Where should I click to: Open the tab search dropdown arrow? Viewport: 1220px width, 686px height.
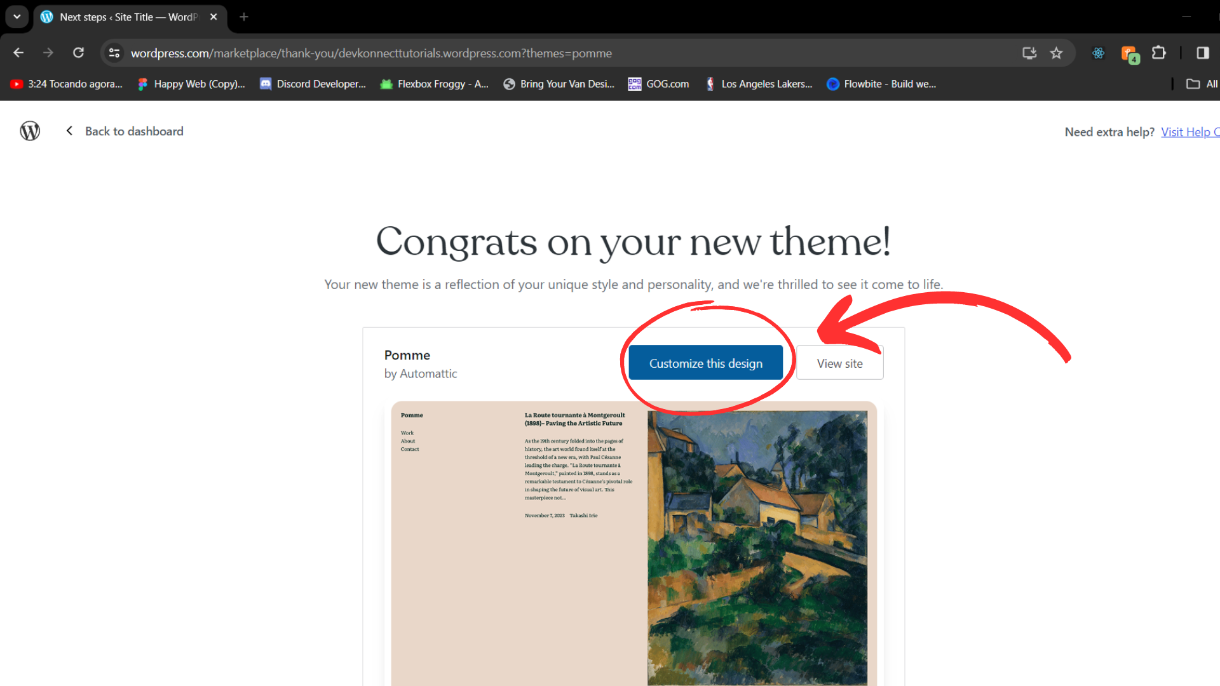pos(17,17)
